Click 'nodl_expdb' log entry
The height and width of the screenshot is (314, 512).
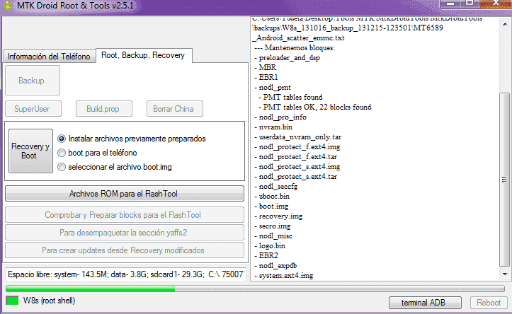(278, 266)
